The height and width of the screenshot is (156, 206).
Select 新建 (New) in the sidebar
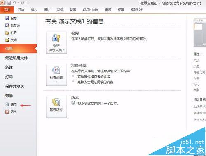pos(9,68)
